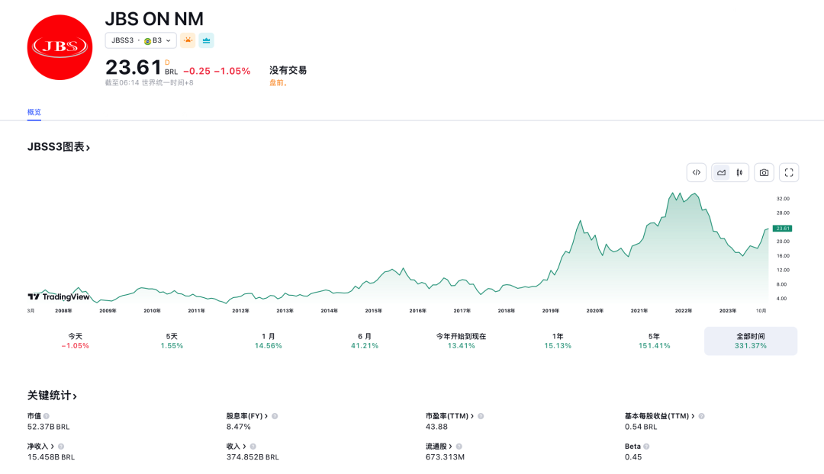Select the 6月 time range
The height and width of the screenshot is (474, 824).
pyautogui.click(x=365, y=341)
